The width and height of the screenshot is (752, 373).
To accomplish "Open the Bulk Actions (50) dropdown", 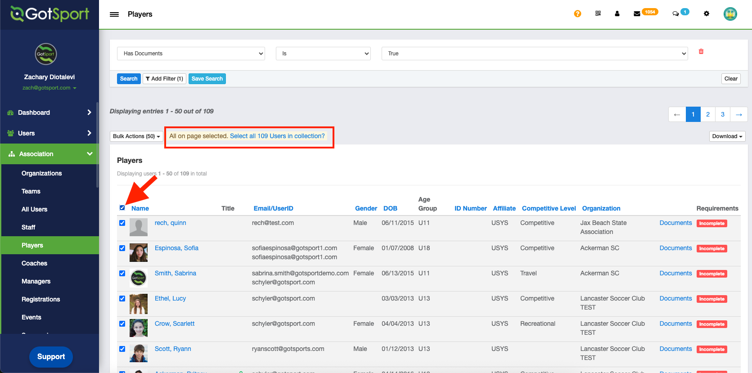I will pyautogui.click(x=136, y=136).
